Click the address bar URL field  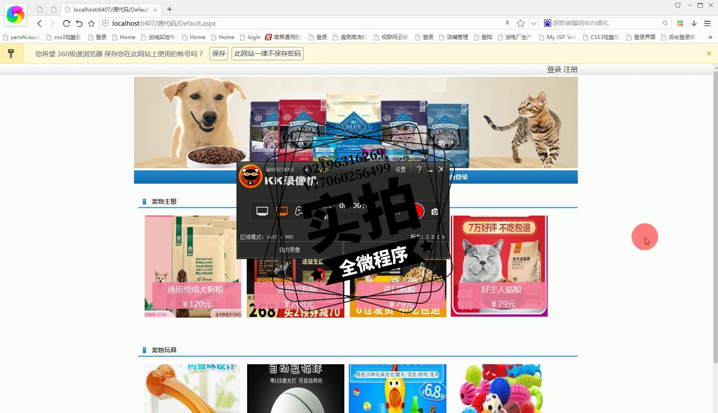(x=302, y=23)
